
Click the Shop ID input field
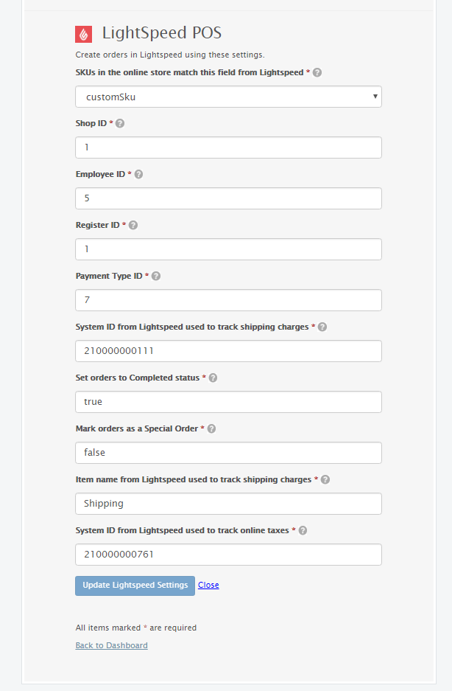click(228, 147)
